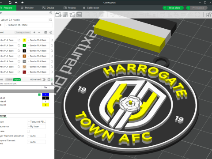Click gray filament 10 color swatch
The image size is (212, 159).
pyautogui.click(x=24, y=61)
